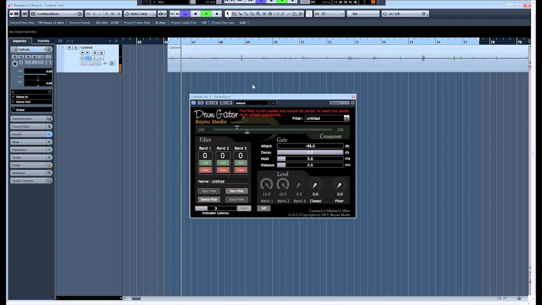Open the Configurations window layout dropdown
Viewport: 542px width, 305px height.
point(56,14)
